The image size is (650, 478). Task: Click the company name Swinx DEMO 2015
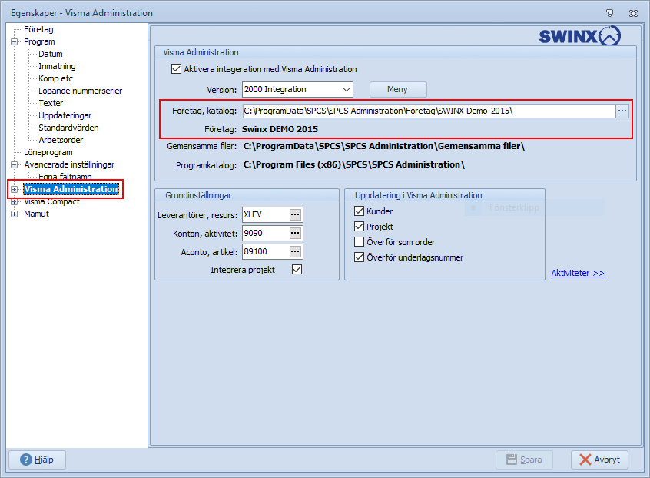280,129
